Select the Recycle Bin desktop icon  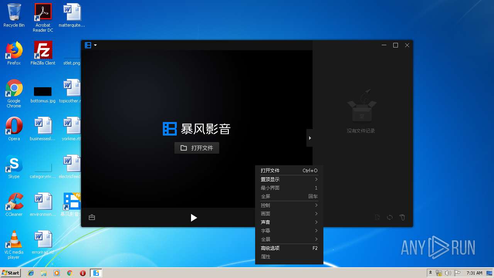pos(14,15)
